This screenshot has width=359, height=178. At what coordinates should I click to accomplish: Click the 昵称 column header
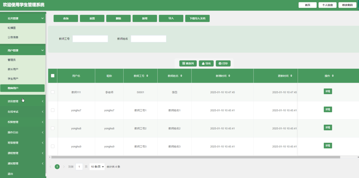(109, 76)
